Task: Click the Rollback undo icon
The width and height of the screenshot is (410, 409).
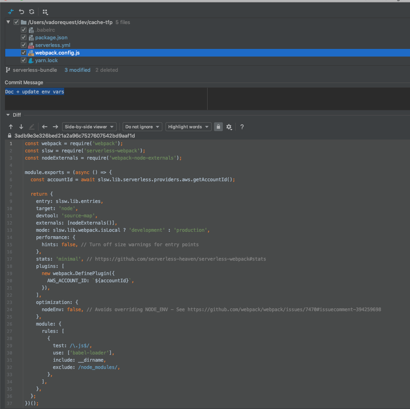Action: [x=21, y=12]
